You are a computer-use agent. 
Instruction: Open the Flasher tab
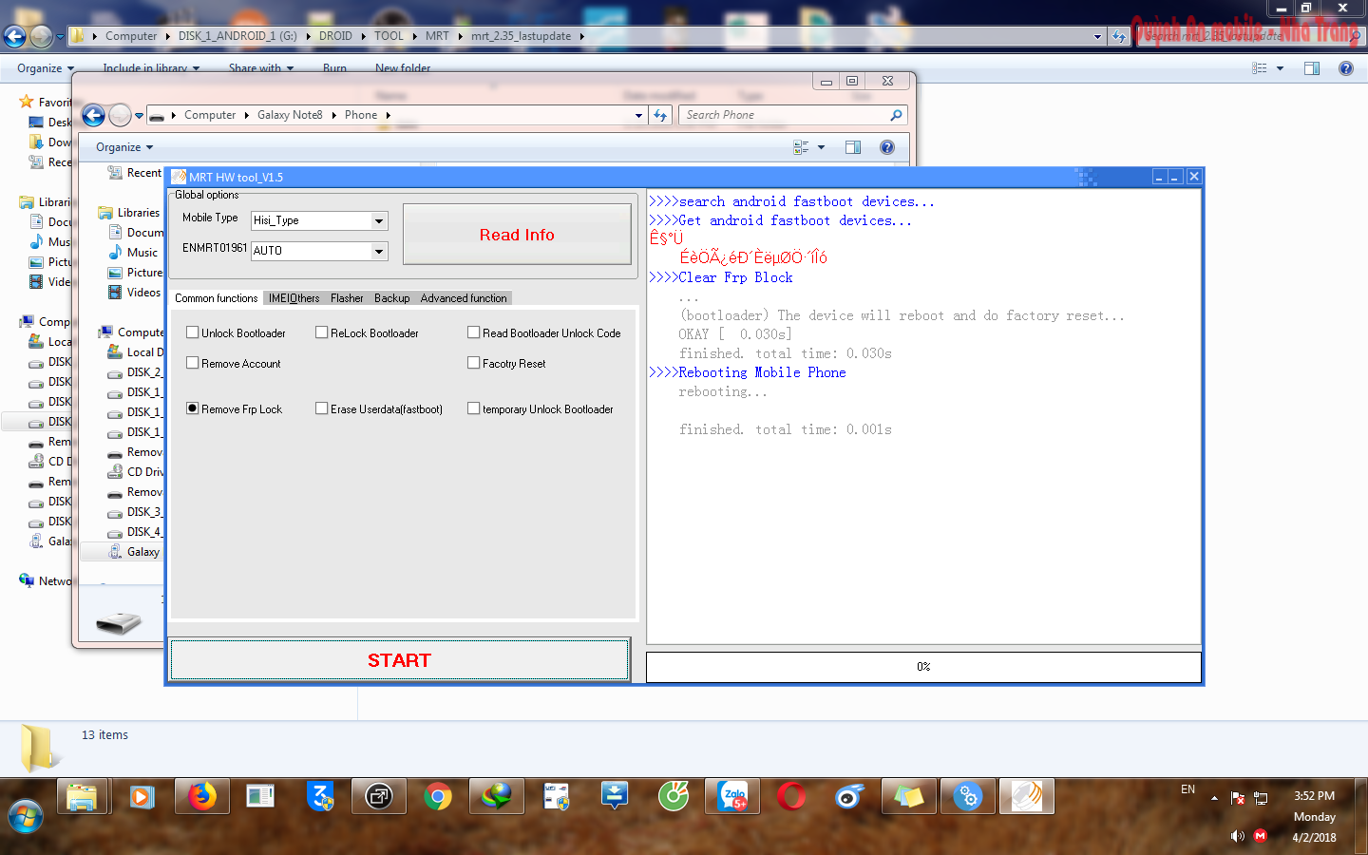[x=347, y=298]
